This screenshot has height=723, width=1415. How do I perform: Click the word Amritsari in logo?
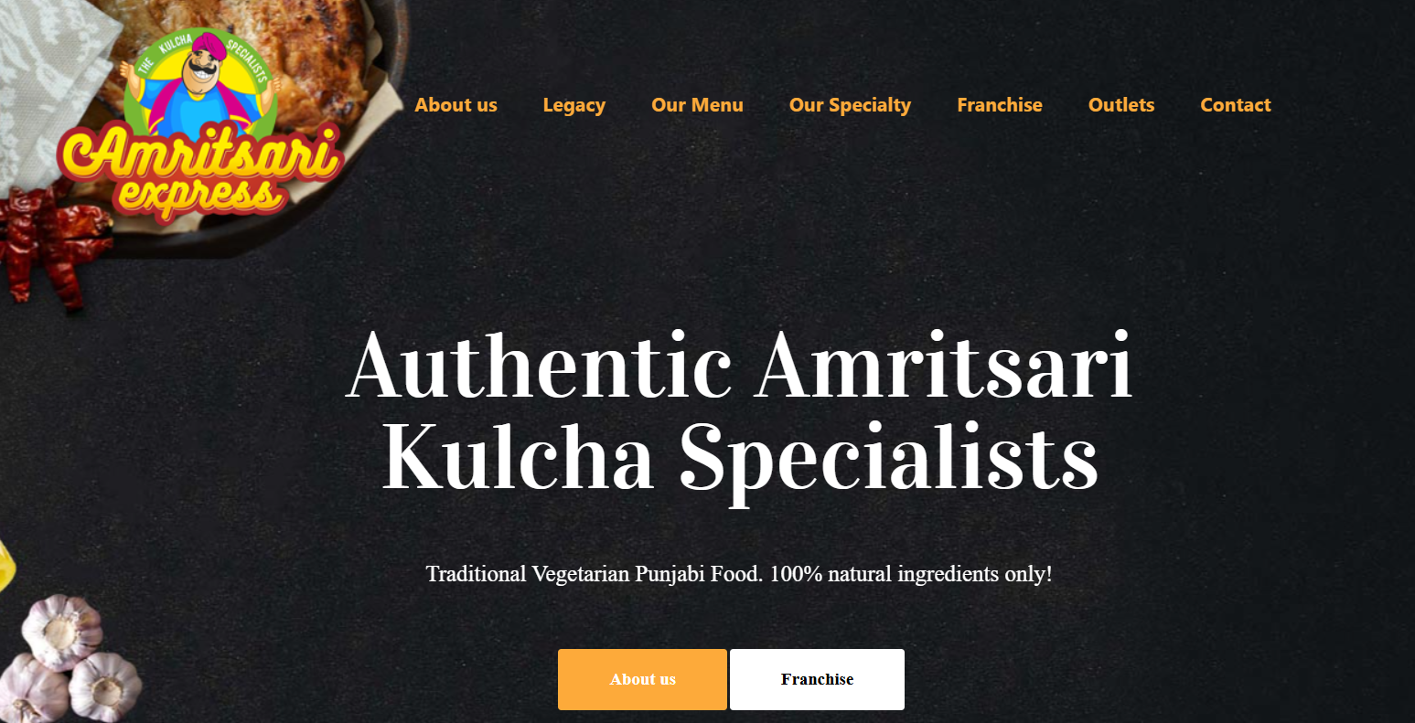pyautogui.click(x=199, y=156)
